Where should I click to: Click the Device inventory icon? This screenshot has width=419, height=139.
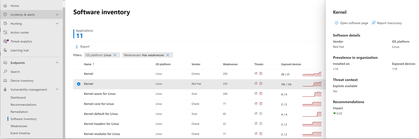[x=5, y=81]
